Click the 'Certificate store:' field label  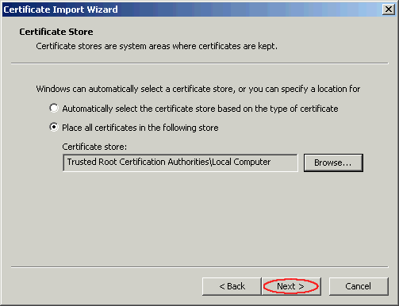94,147
